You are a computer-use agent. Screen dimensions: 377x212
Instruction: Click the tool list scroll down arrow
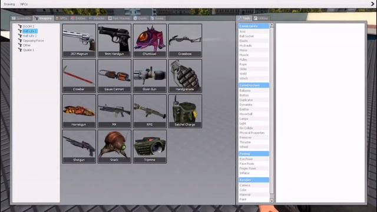click(272, 201)
